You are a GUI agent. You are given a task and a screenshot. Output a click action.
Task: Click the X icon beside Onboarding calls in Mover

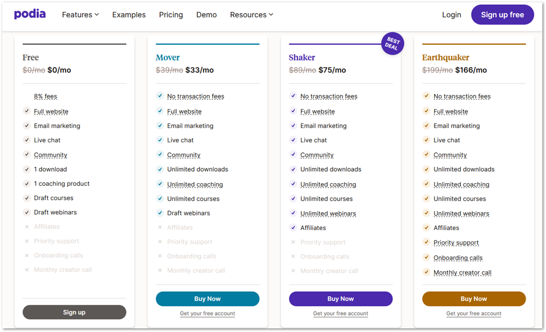pos(160,256)
